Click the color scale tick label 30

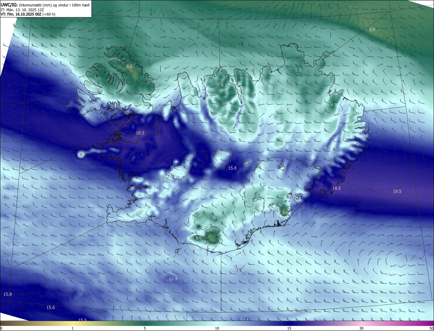click(361, 328)
